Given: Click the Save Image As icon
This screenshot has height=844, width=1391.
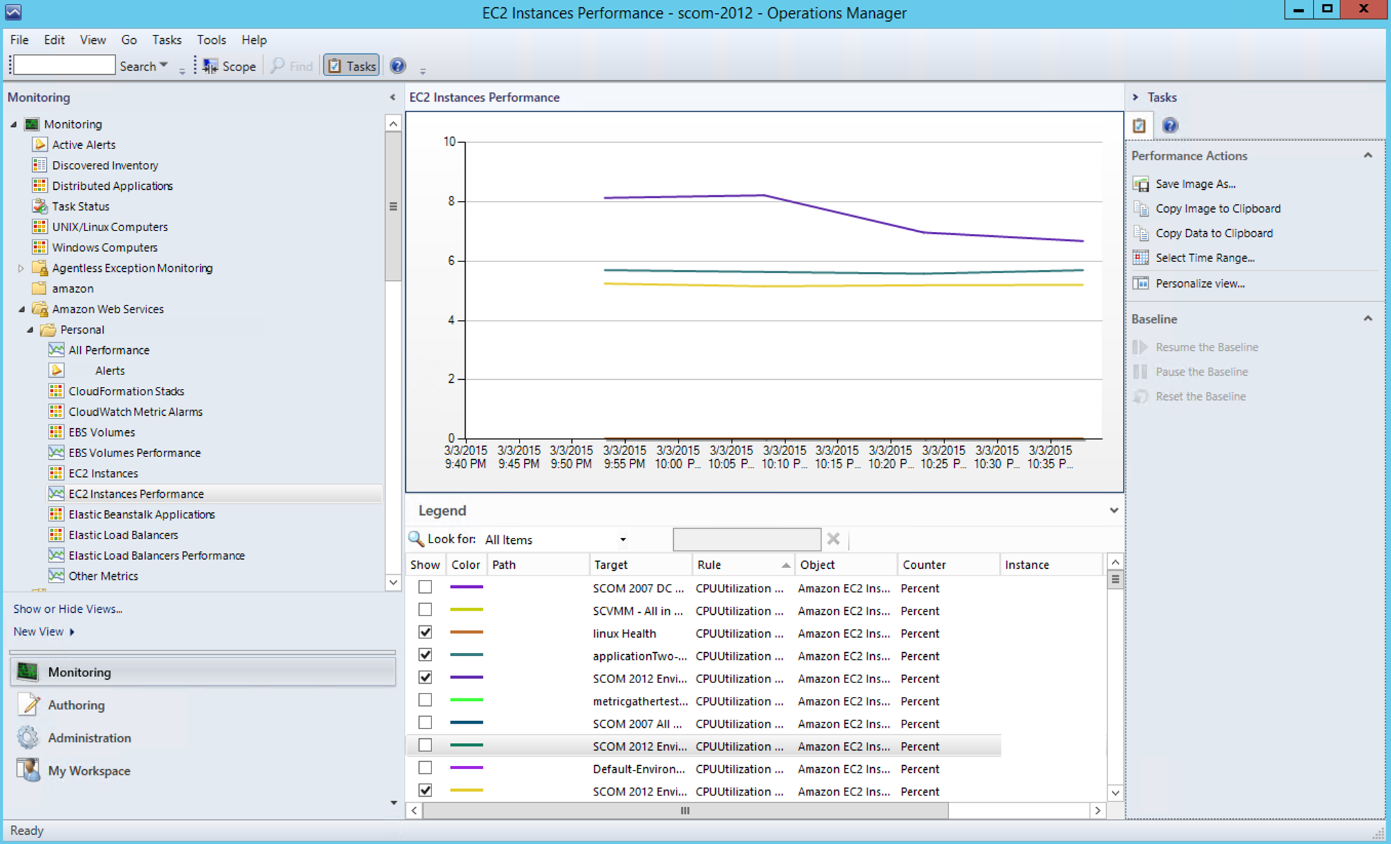Looking at the screenshot, I should (1141, 184).
